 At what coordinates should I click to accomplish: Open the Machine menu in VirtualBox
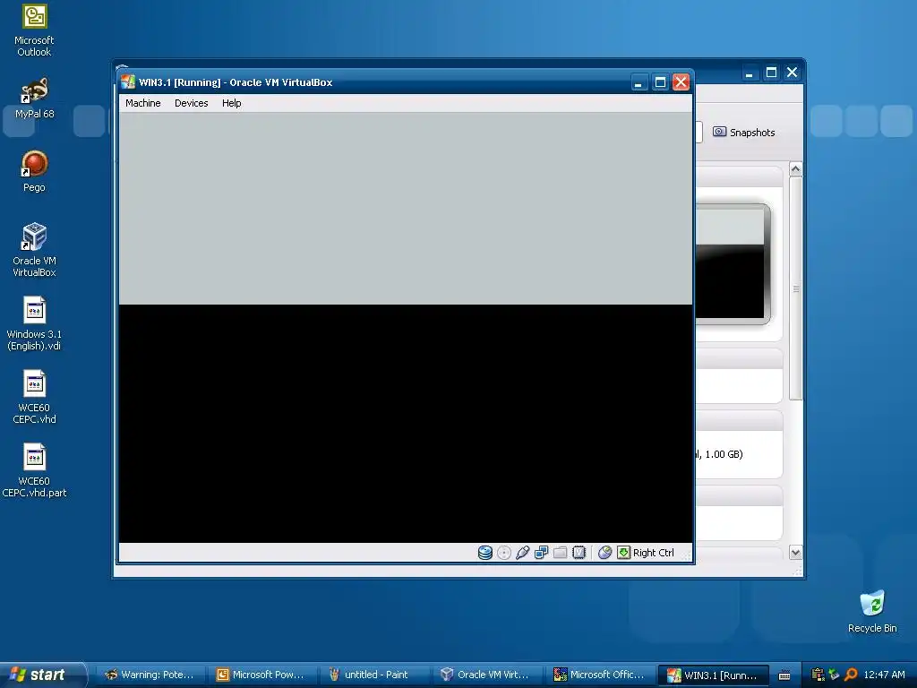coord(142,103)
